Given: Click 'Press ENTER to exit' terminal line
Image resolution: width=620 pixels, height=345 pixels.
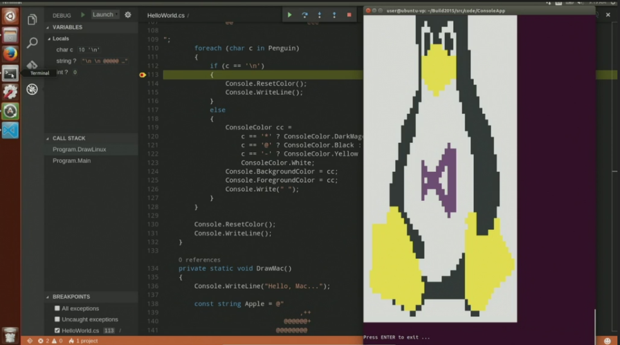Looking at the screenshot, I should 397,337.
